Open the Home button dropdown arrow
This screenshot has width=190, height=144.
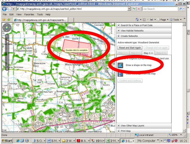pos(141,19)
